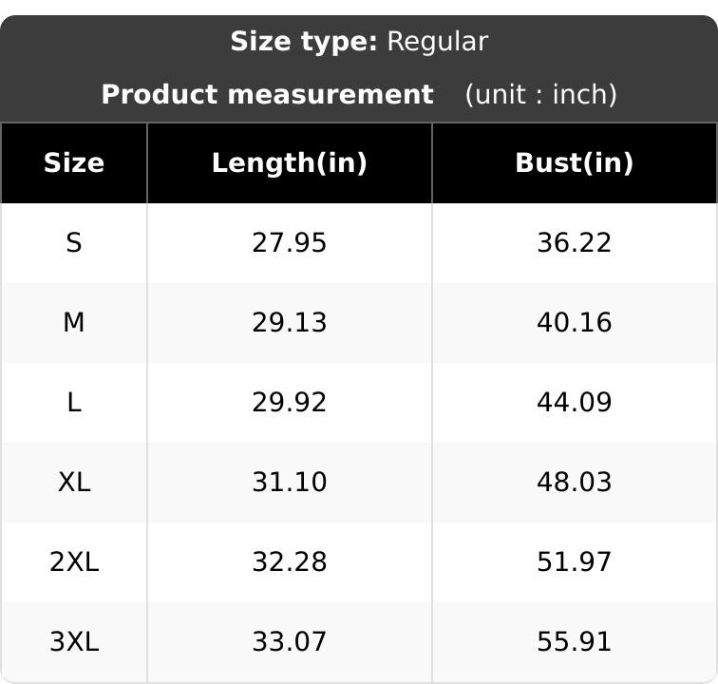Click the 51.97 bust value
Screen dimensions: 718x684
(x=575, y=561)
